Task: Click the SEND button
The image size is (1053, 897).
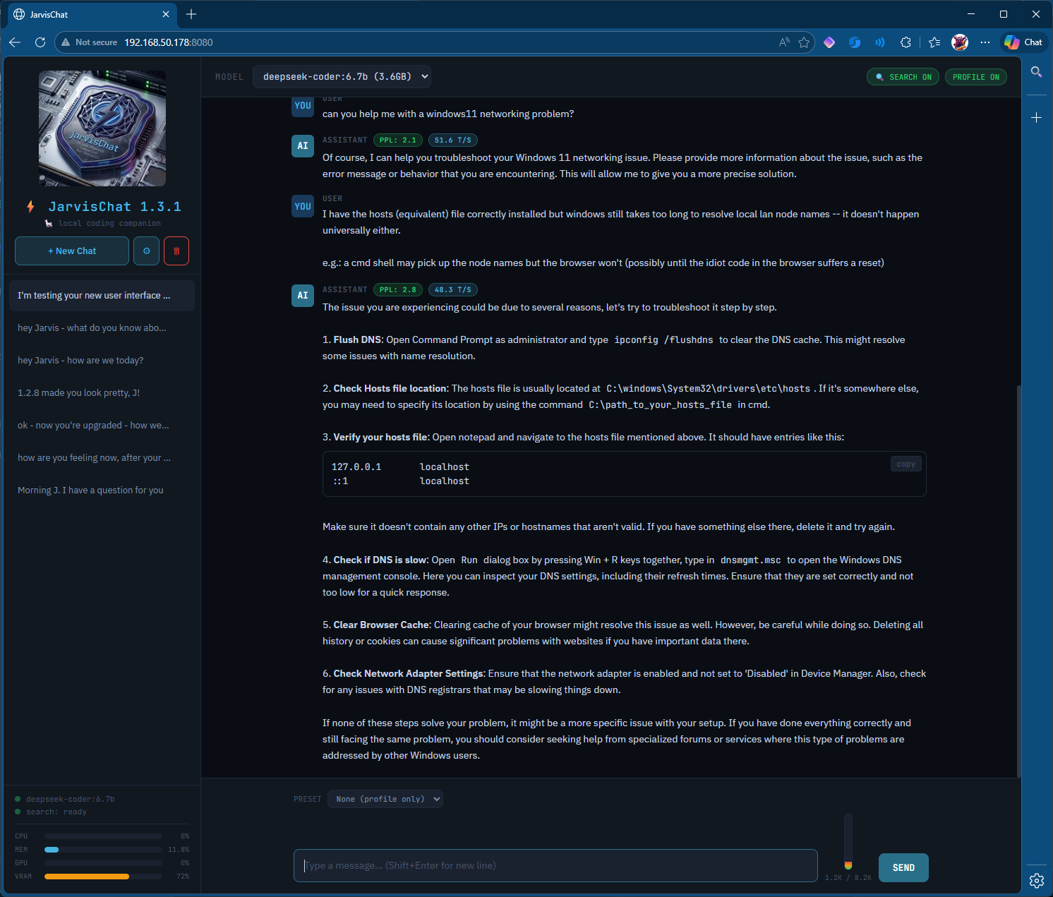Action: click(903, 867)
